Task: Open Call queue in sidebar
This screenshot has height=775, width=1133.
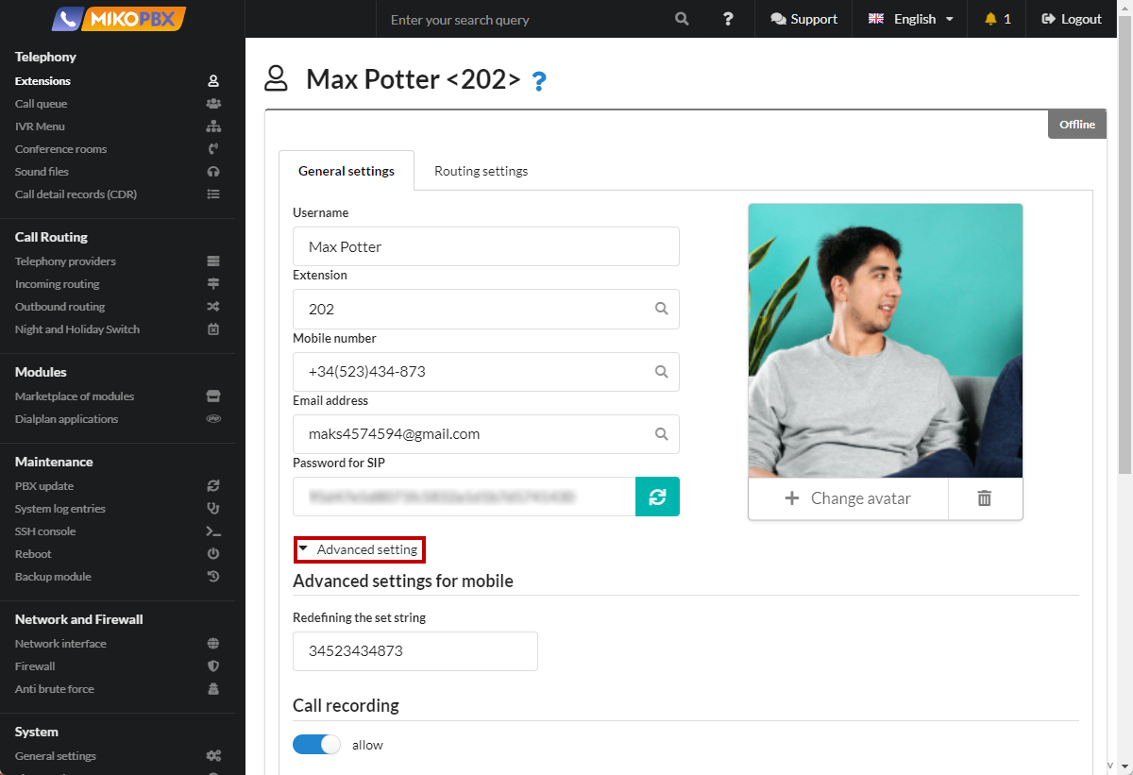Action: pyautogui.click(x=42, y=104)
